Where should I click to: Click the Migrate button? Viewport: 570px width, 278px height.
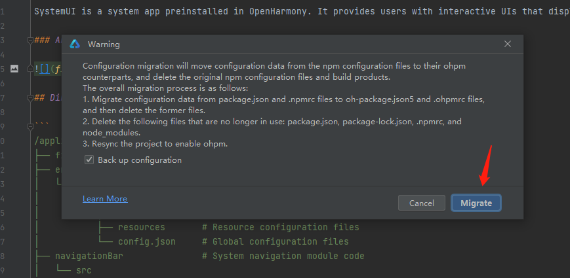tap(476, 203)
